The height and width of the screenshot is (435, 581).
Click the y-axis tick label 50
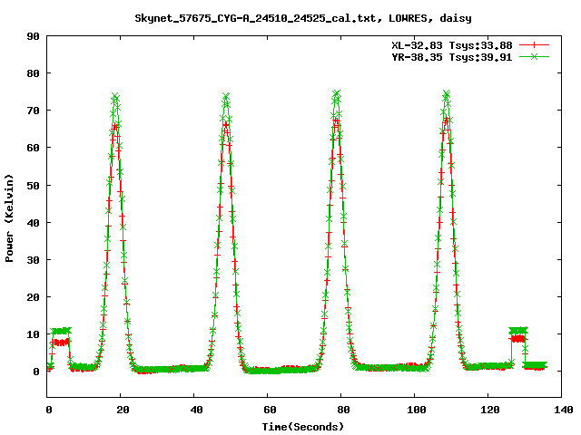click(x=33, y=186)
